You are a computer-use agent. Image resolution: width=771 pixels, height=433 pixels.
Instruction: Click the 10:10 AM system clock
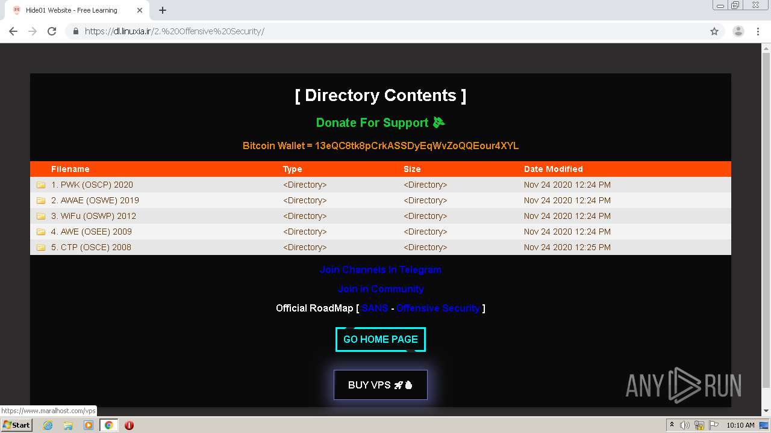click(741, 425)
